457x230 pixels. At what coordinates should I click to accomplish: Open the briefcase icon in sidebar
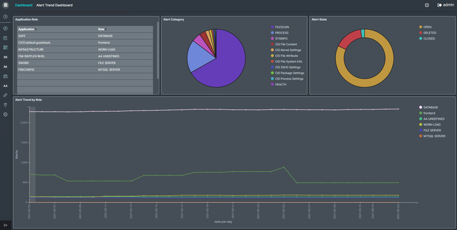pyautogui.click(x=5, y=76)
